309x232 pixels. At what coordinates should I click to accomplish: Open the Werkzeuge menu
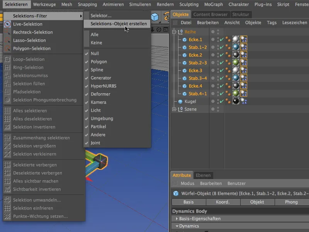pyautogui.click(x=44, y=4)
